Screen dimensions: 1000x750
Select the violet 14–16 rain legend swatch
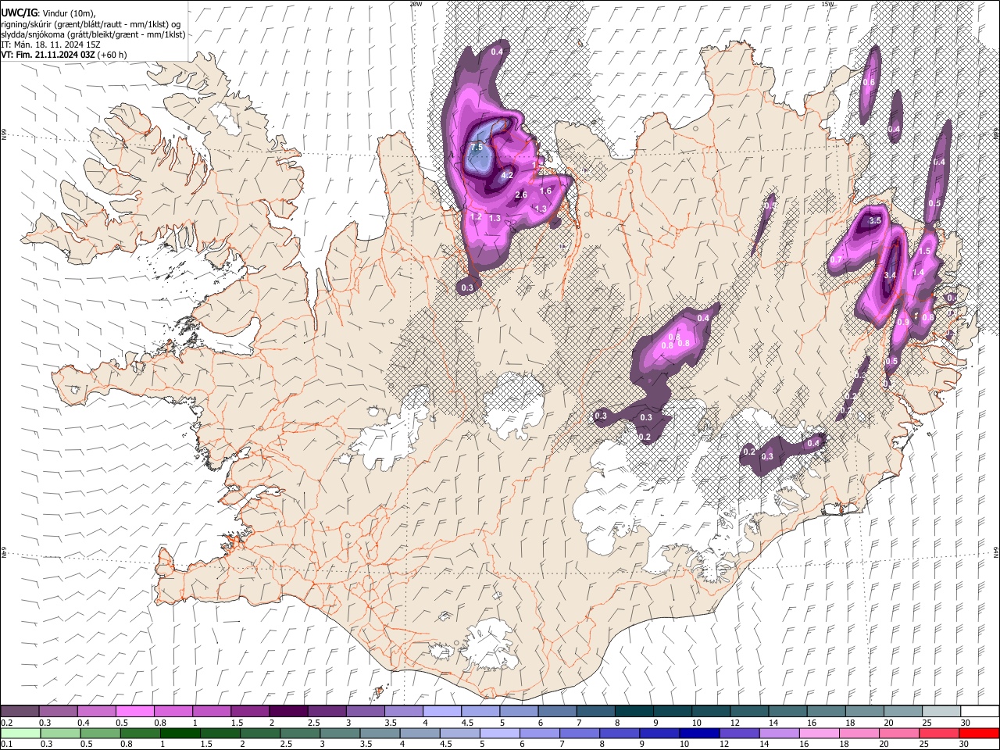coord(778,733)
